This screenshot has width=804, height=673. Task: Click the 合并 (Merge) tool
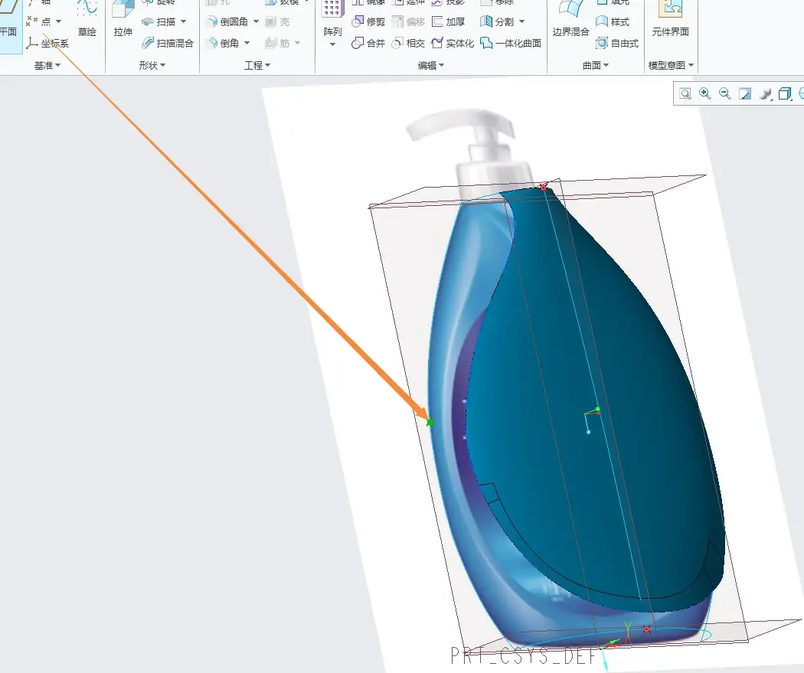(368, 43)
